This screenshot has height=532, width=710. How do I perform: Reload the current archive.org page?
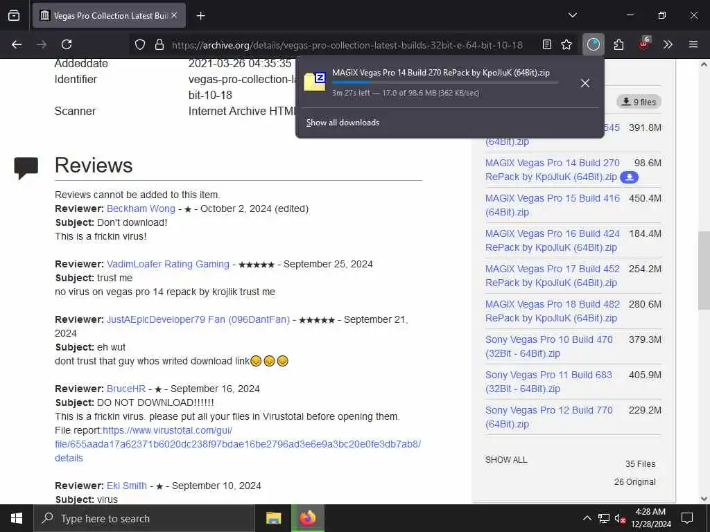67,44
